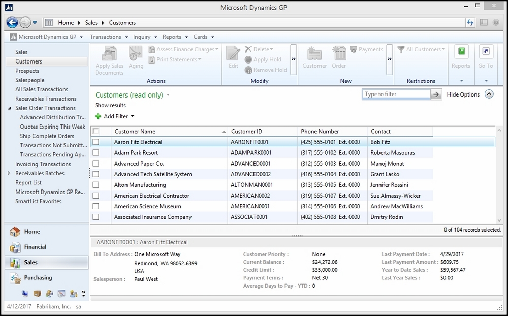The height and width of the screenshot is (316, 508).
Task: Click the green Reports book icon
Action: [x=461, y=51]
